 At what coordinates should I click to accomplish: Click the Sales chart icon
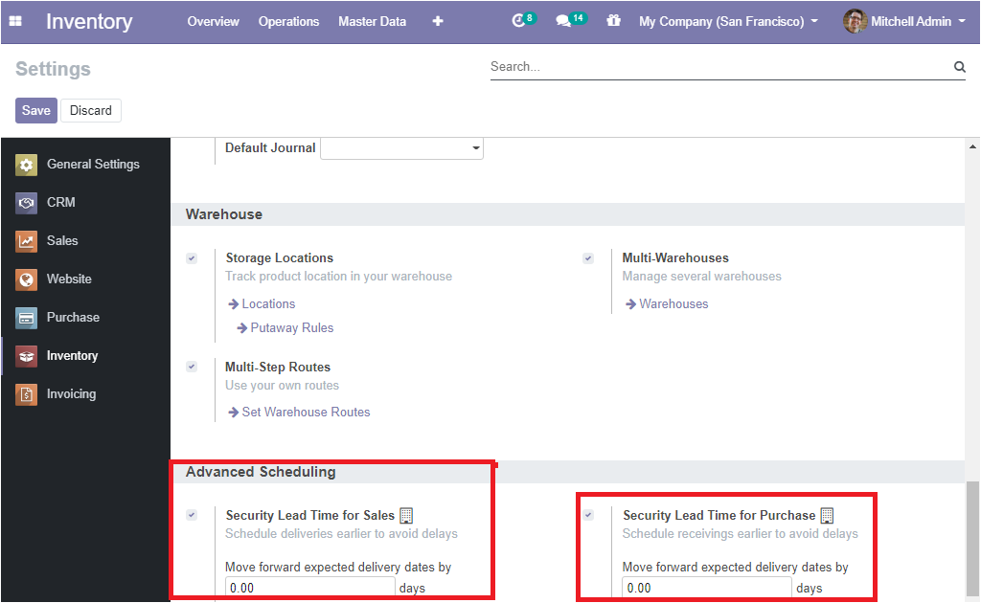(x=26, y=241)
